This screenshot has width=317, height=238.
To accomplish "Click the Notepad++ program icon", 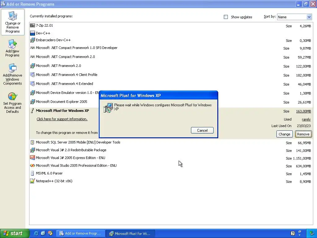I will click(32, 181).
